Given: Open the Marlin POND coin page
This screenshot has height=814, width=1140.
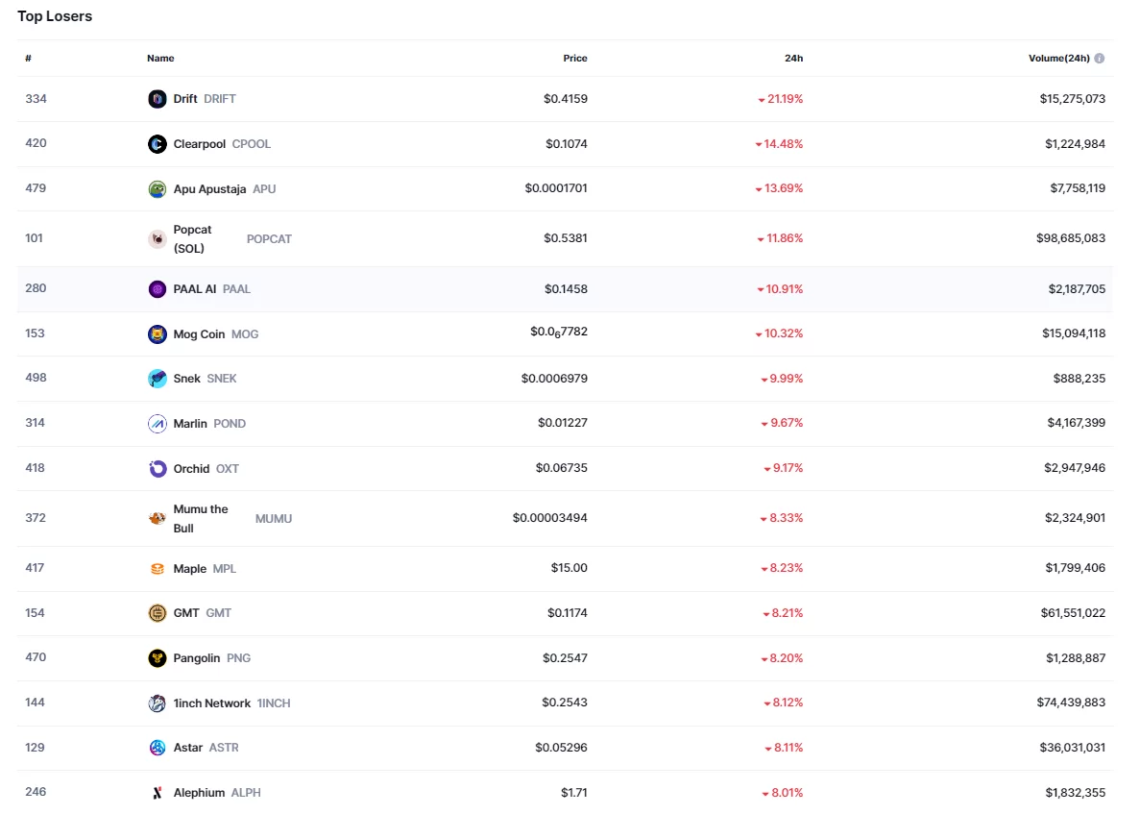Looking at the screenshot, I should [190, 424].
